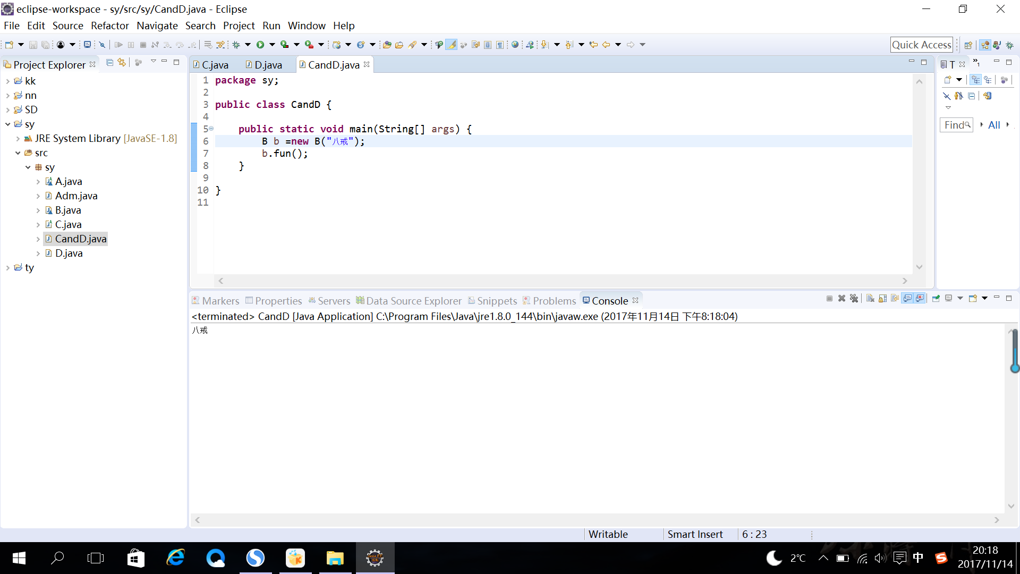Switch to the C.java editor tab
The image size is (1020, 574).
tap(211, 65)
